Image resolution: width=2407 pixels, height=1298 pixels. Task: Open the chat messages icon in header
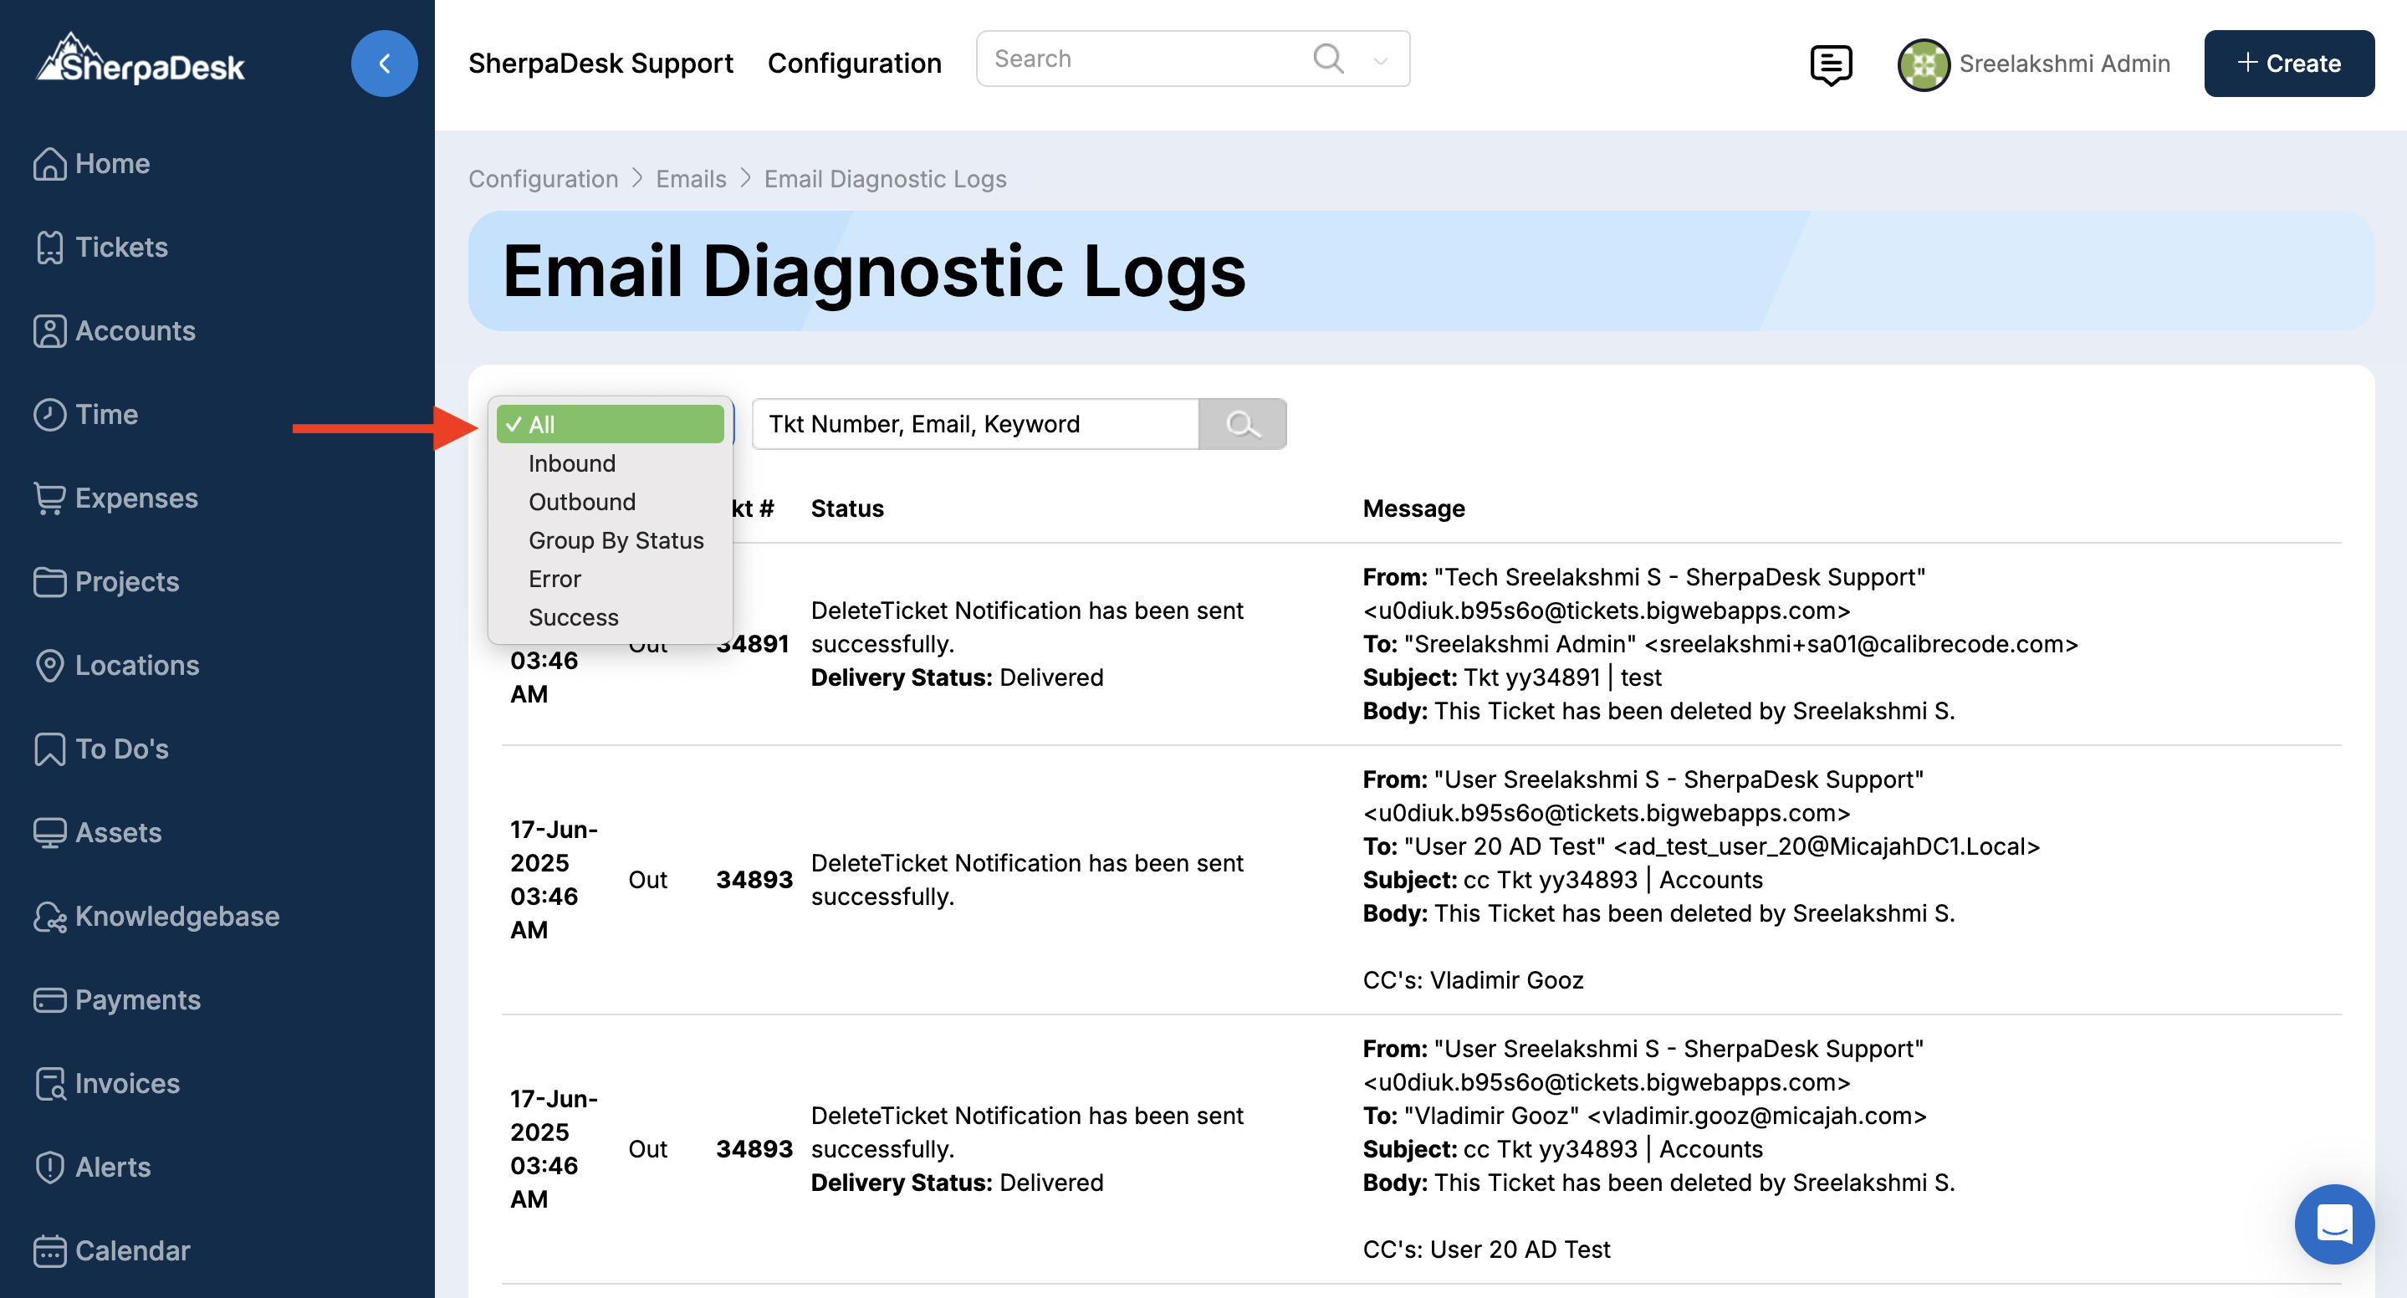click(1830, 64)
